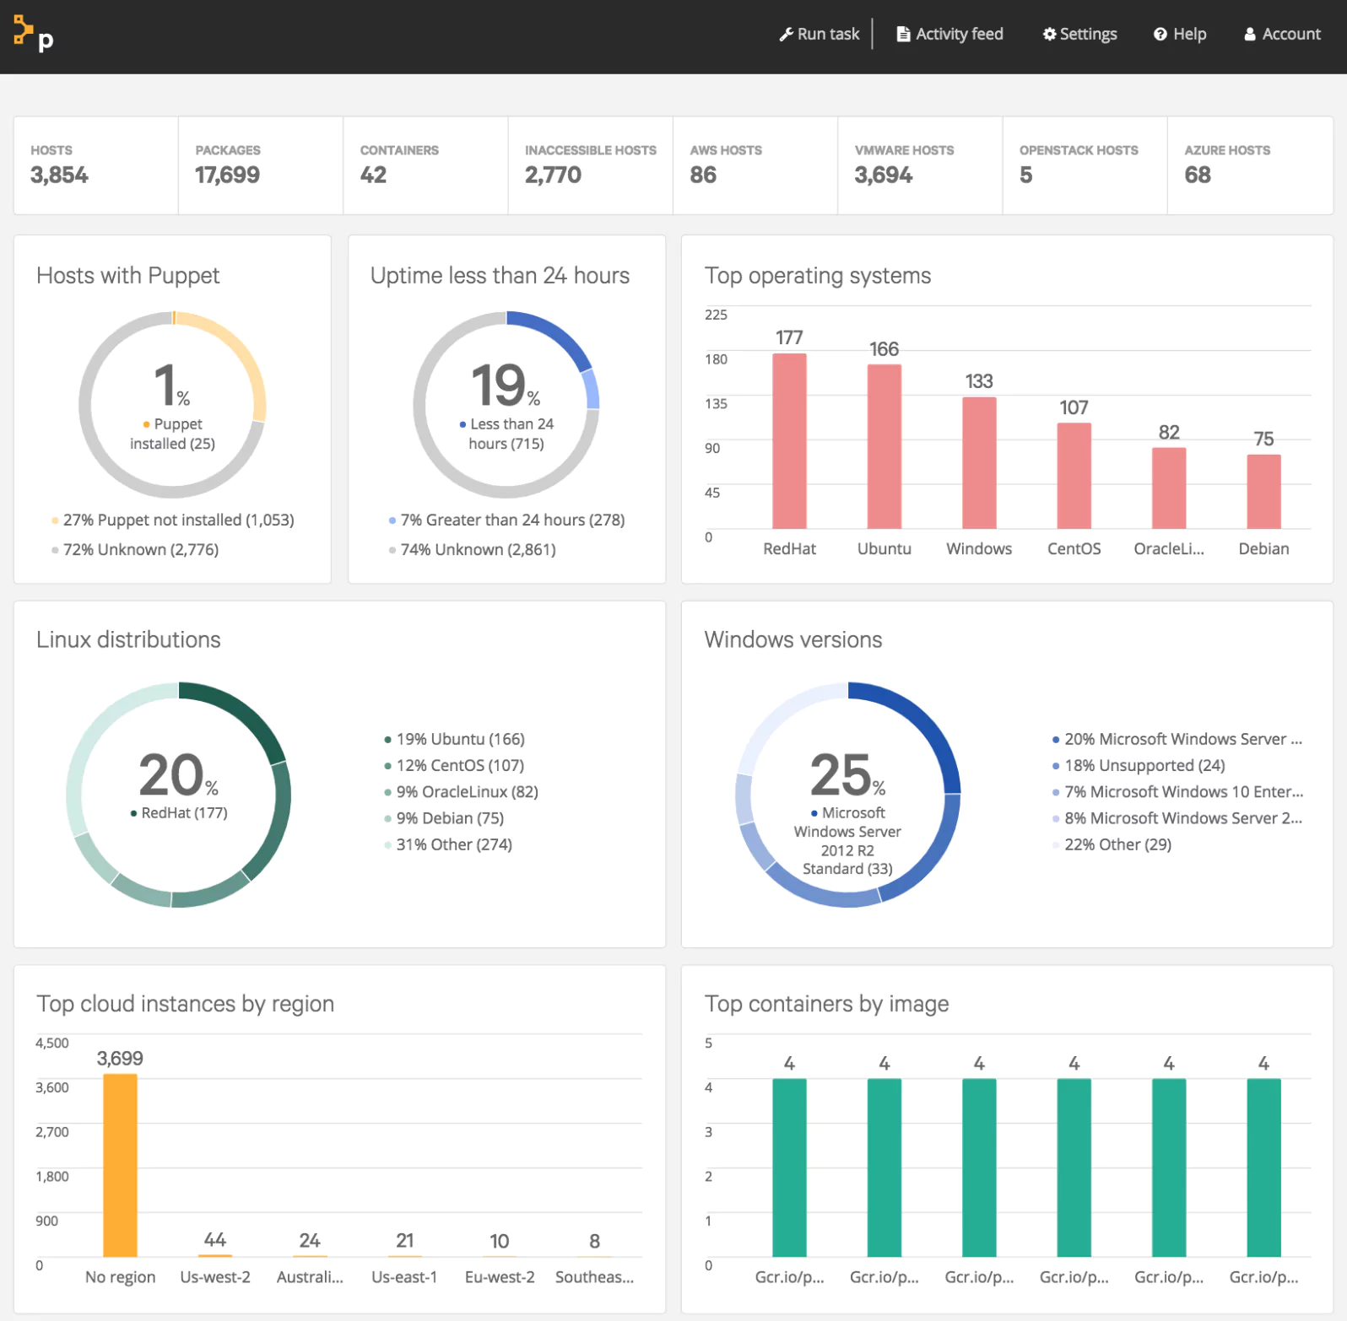Click 'Linux distributions' heading
Viewport: 1347px width, 1321px height.
[x=128, y=639]
